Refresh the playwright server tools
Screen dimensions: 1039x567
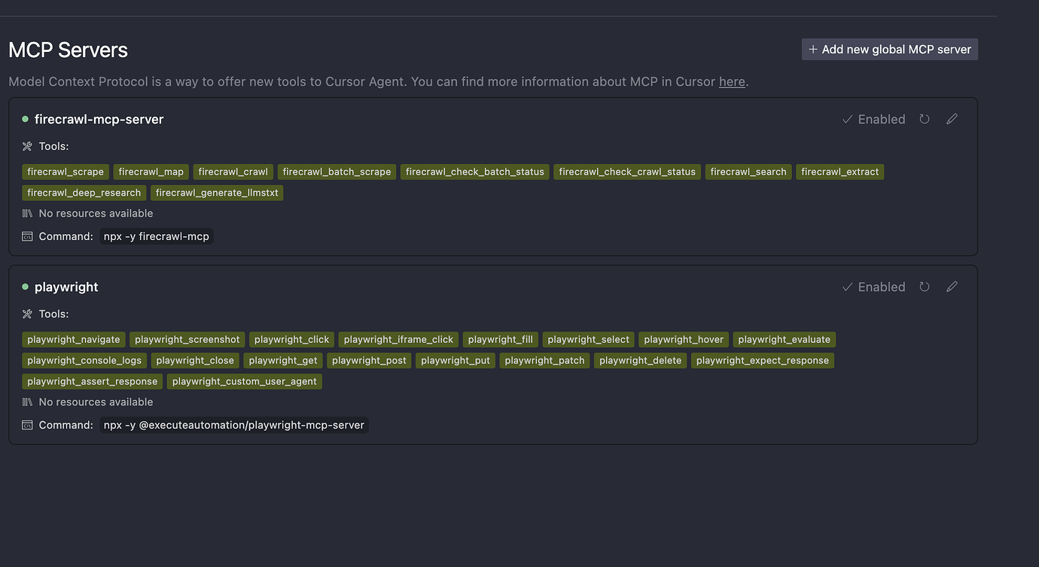pos(925,287)
